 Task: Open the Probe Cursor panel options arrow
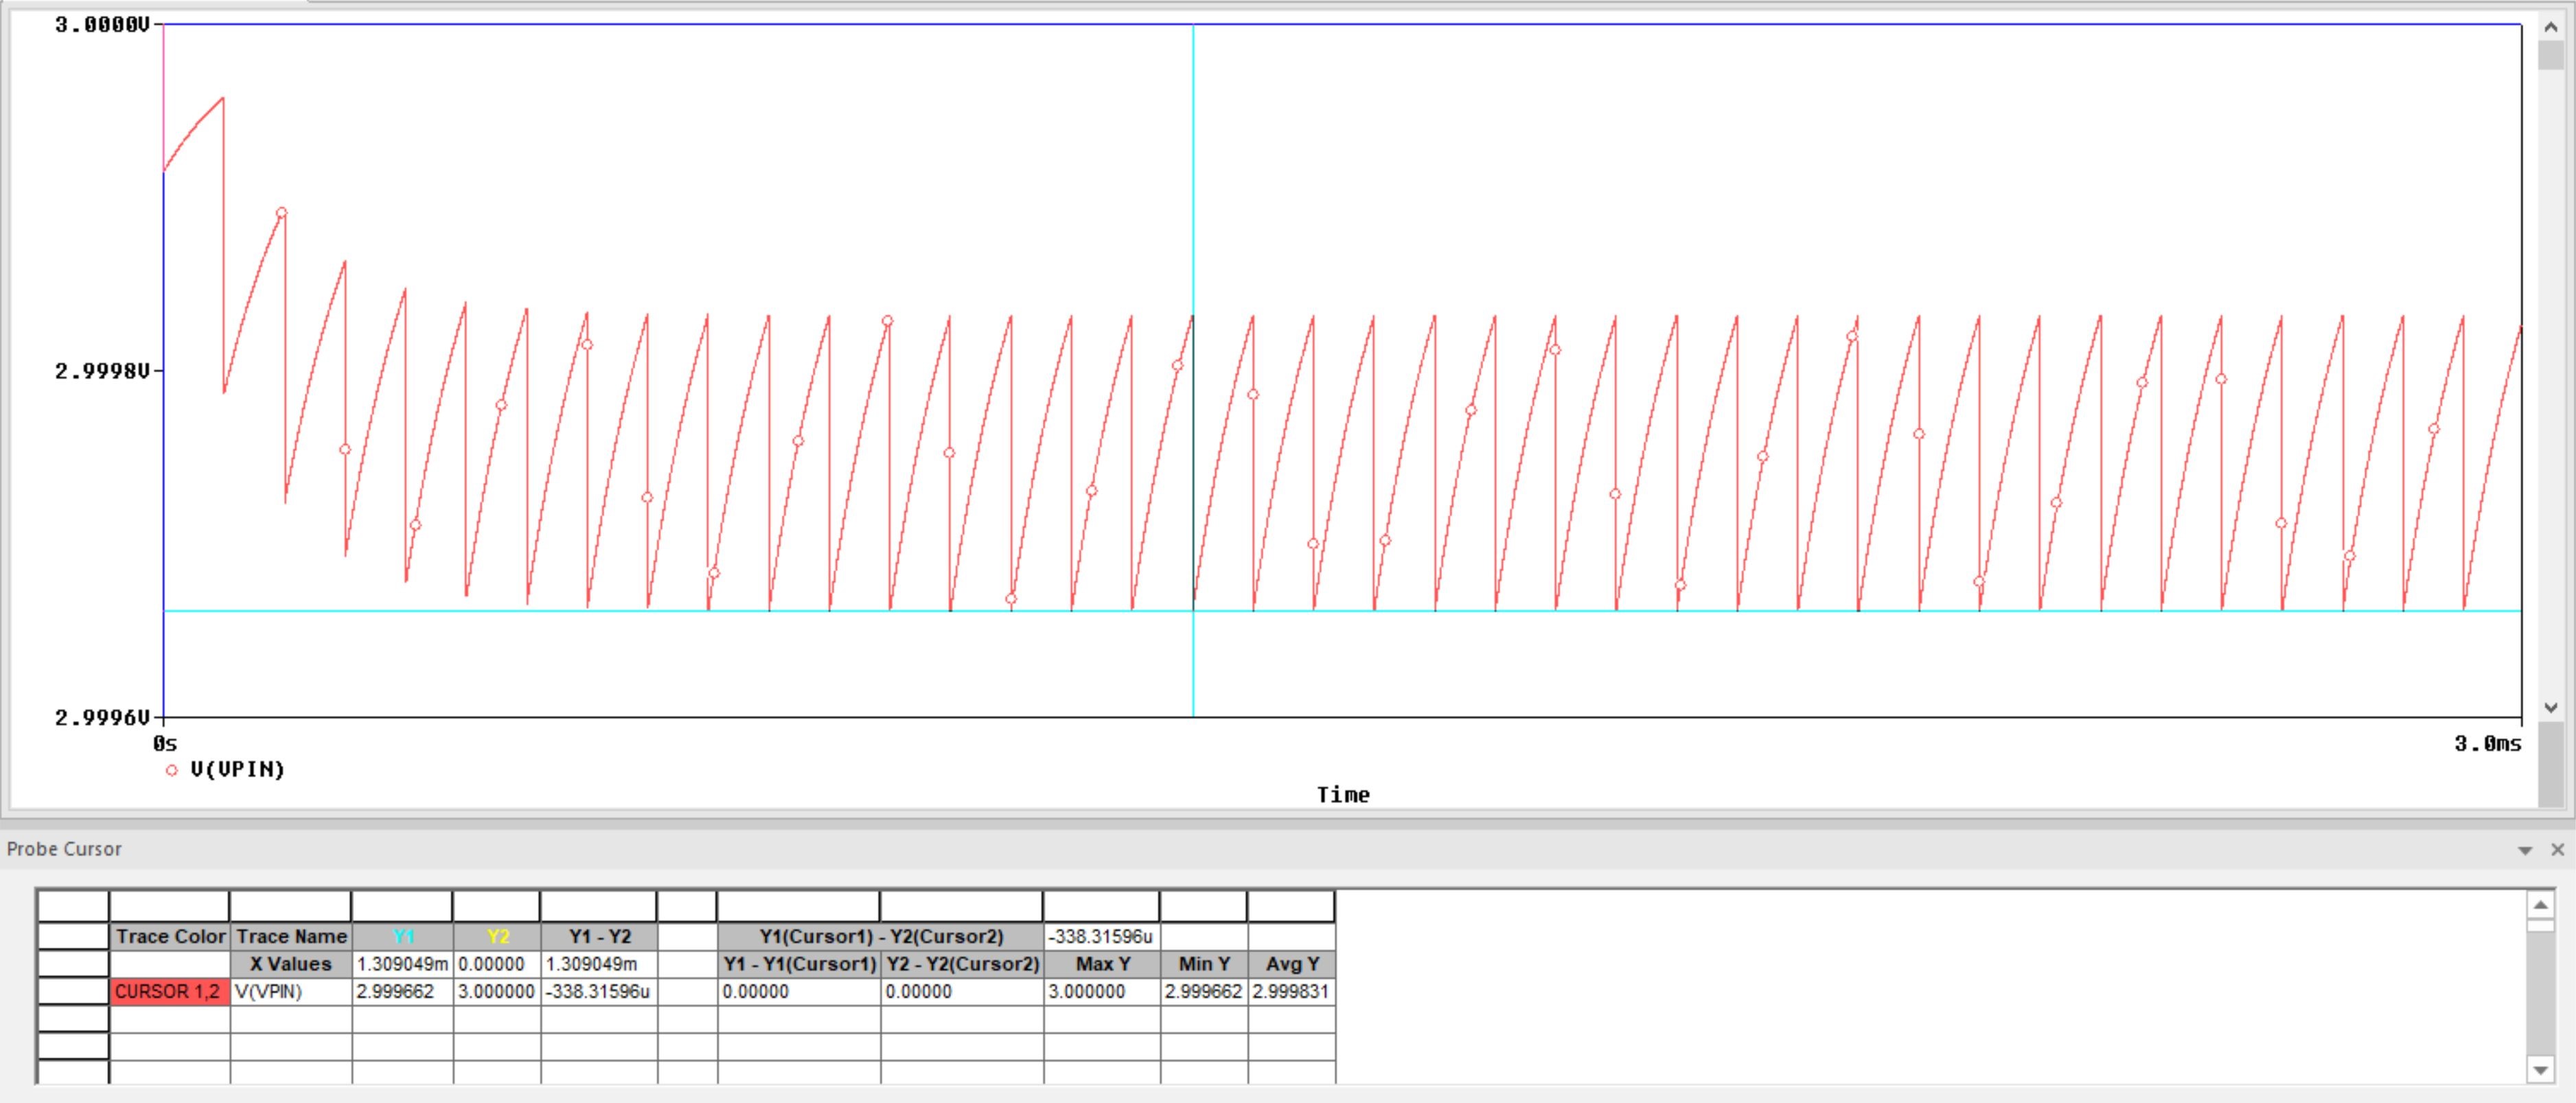[x=2525, y=850]
